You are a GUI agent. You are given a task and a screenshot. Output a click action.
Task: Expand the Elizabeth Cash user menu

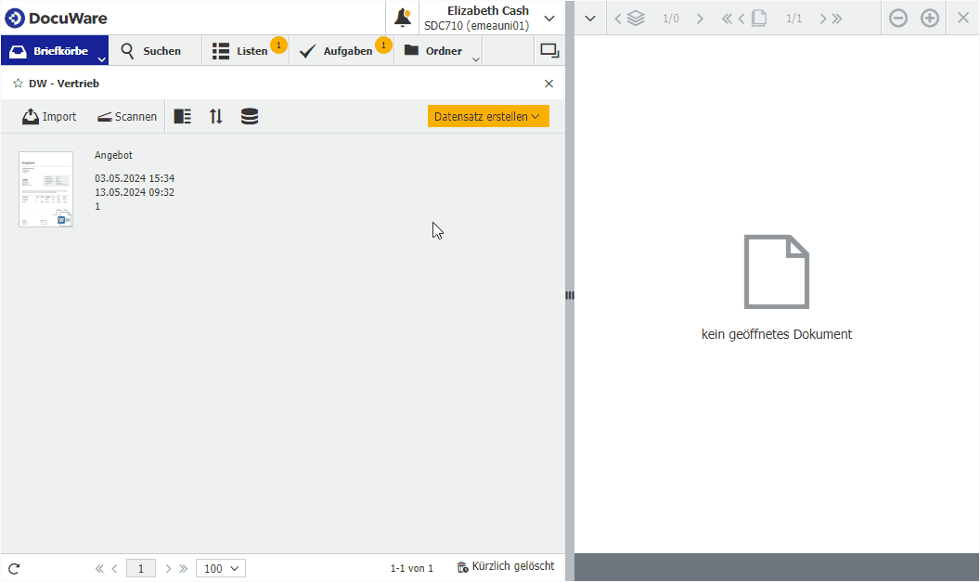click(x=549, y=18)
